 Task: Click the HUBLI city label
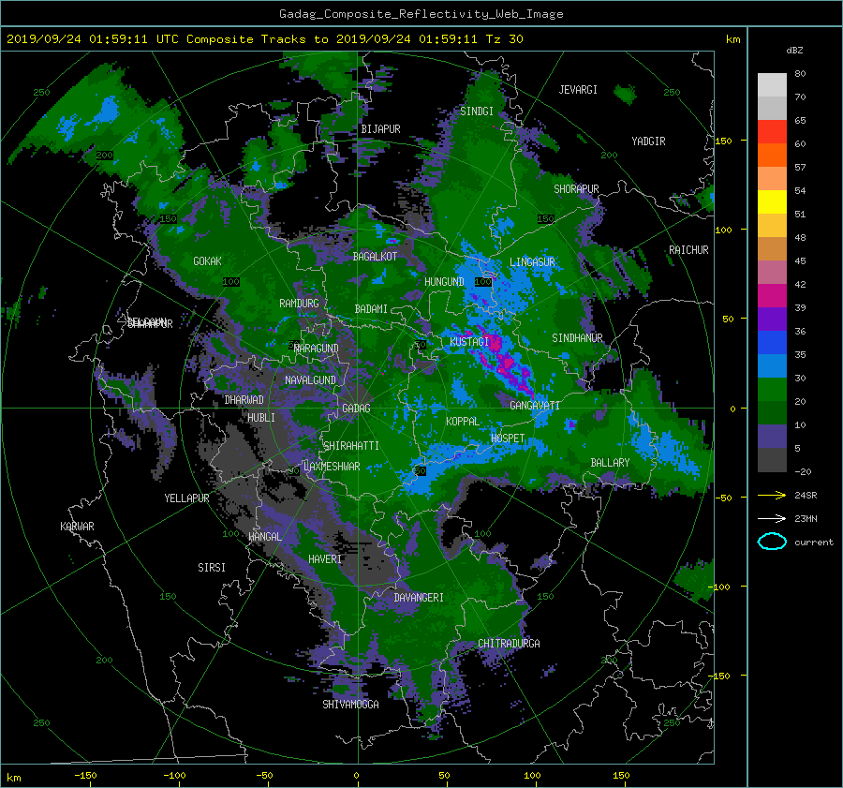click(x=261, y=418)
